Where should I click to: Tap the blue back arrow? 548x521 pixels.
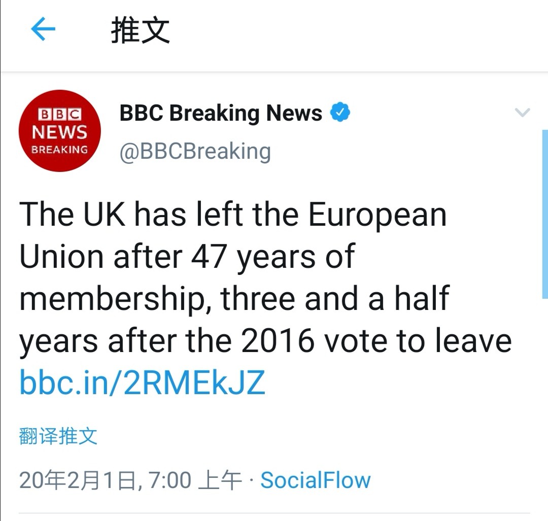[43, 30]
